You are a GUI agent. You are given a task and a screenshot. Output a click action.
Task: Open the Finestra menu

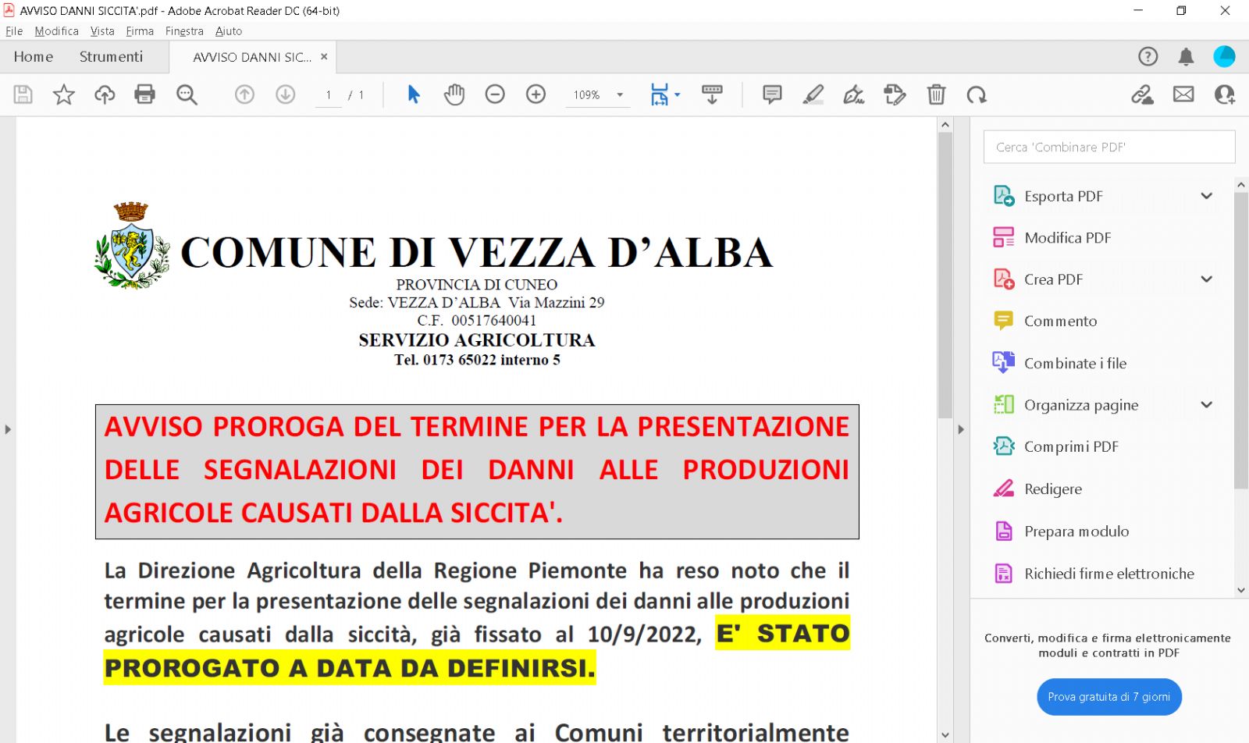coord(184,31)
